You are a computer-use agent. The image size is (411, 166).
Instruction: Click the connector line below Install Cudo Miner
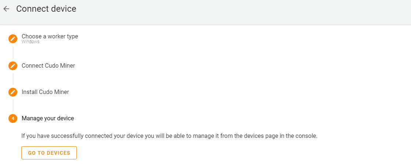click(x=13, y=105)
